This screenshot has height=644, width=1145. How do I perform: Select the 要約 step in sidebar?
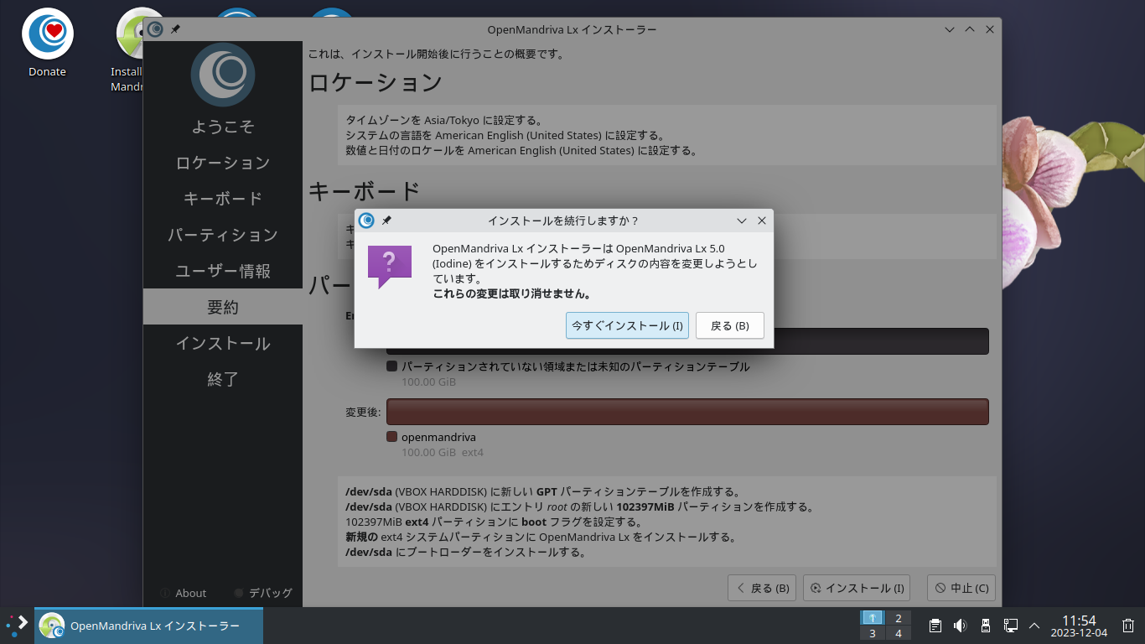pyautogui.click(x=223, y=307)
